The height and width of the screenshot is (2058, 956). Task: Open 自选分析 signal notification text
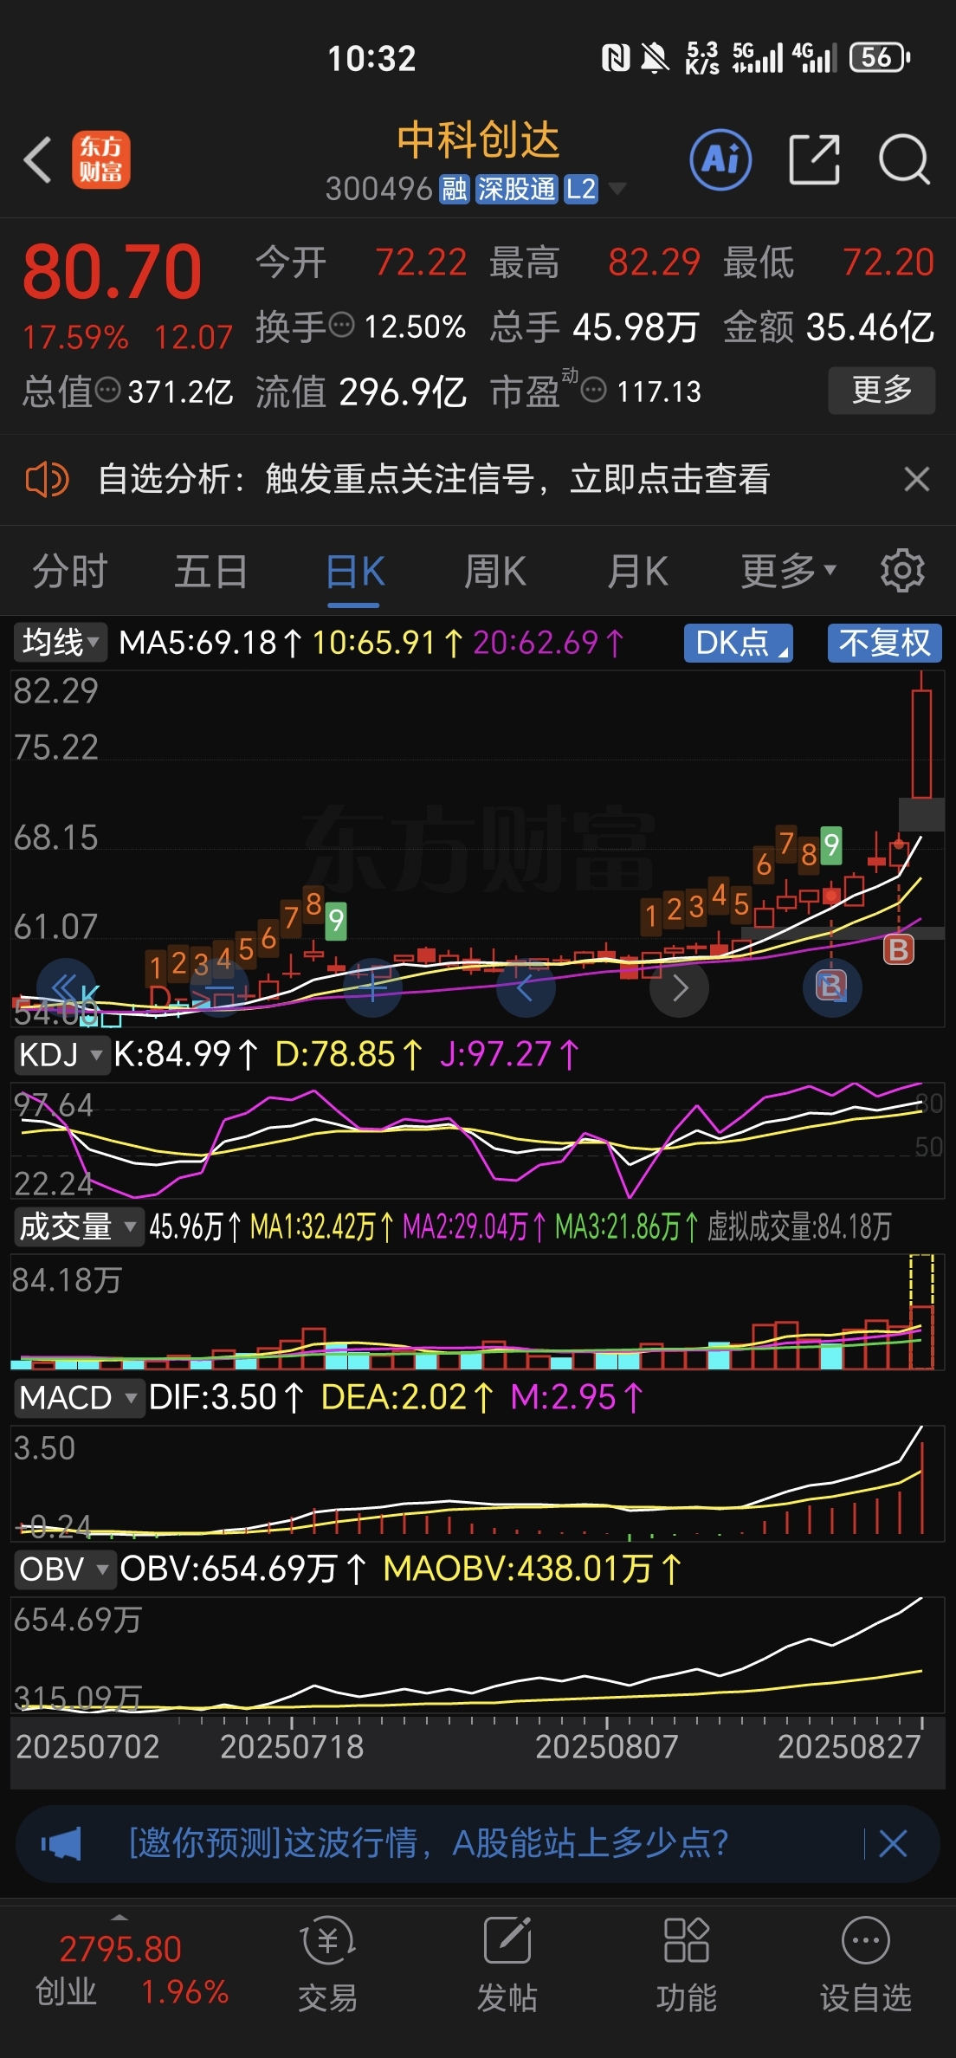point(434,479)
